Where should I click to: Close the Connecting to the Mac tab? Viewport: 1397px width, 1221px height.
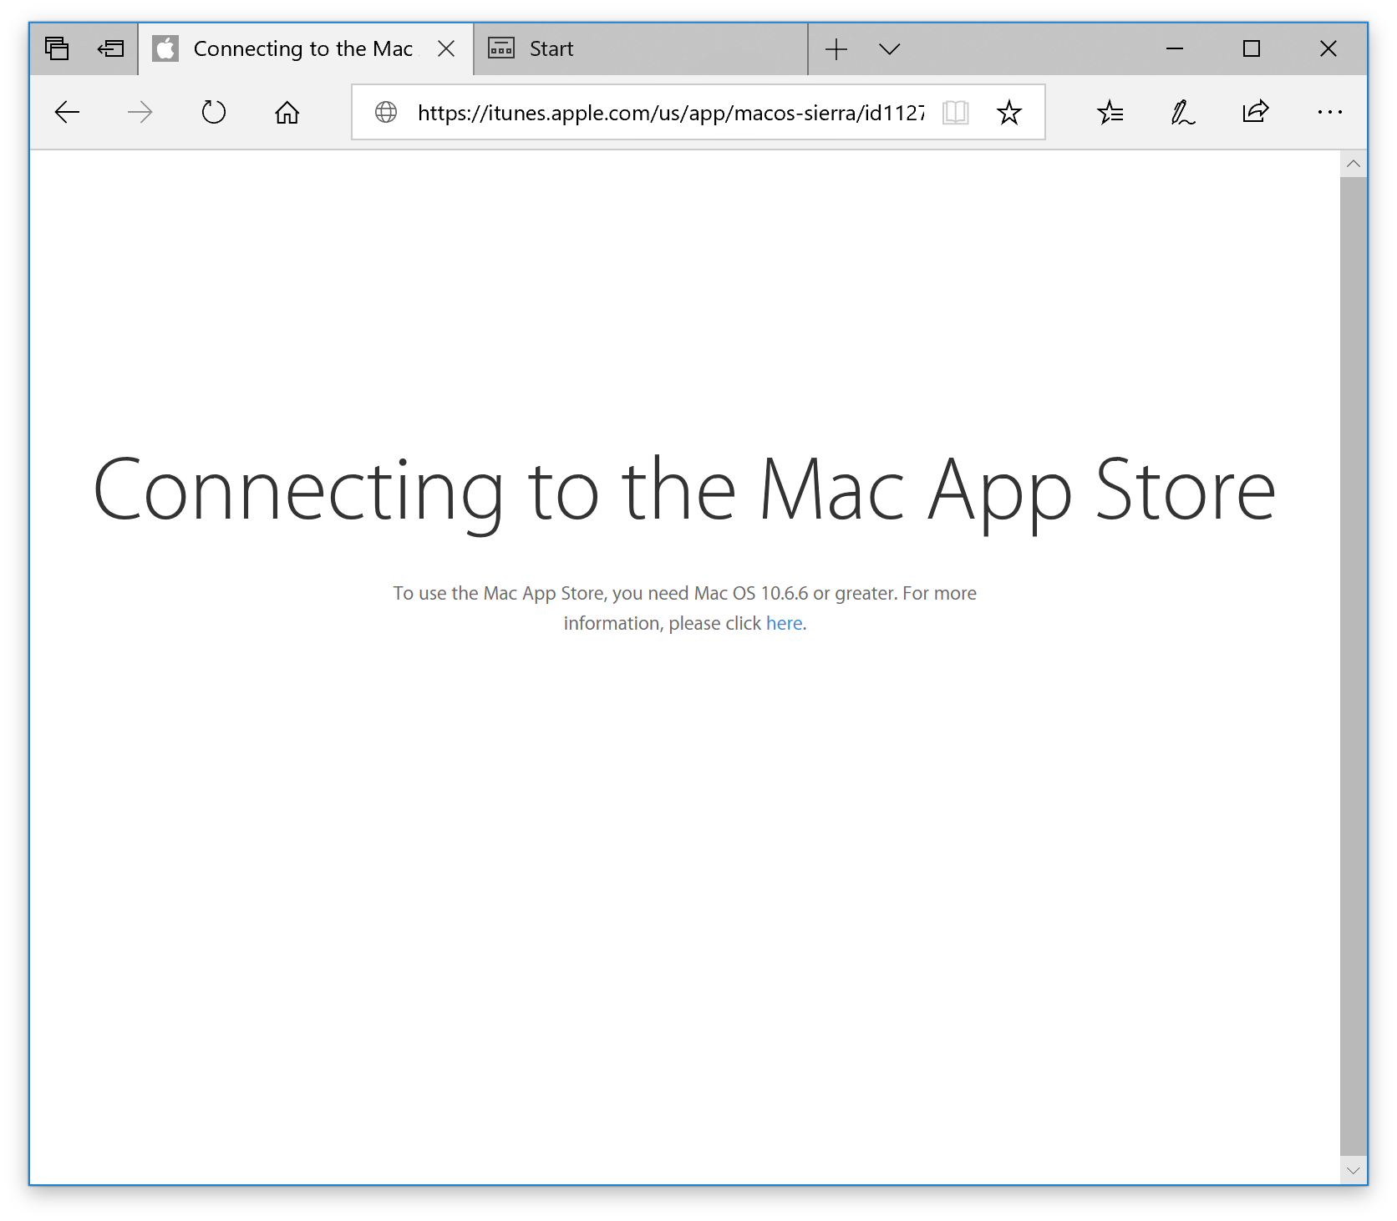pyautogui.click(x=446, y=48)
